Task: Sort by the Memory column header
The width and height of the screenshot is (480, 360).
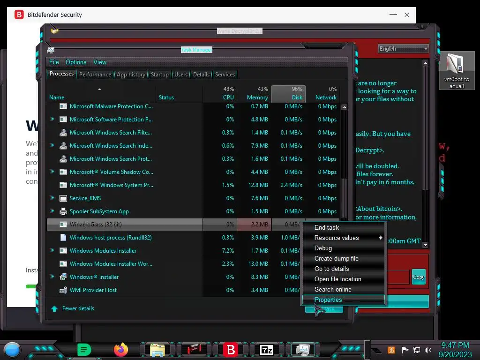Action: point(254,94)
